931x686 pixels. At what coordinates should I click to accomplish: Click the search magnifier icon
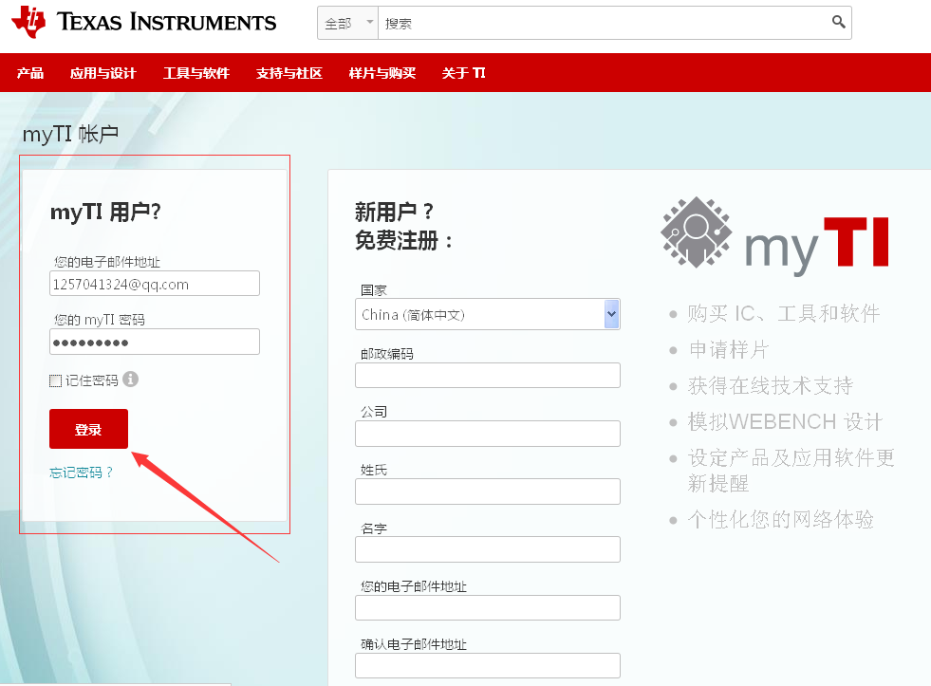tap(837, 21)
